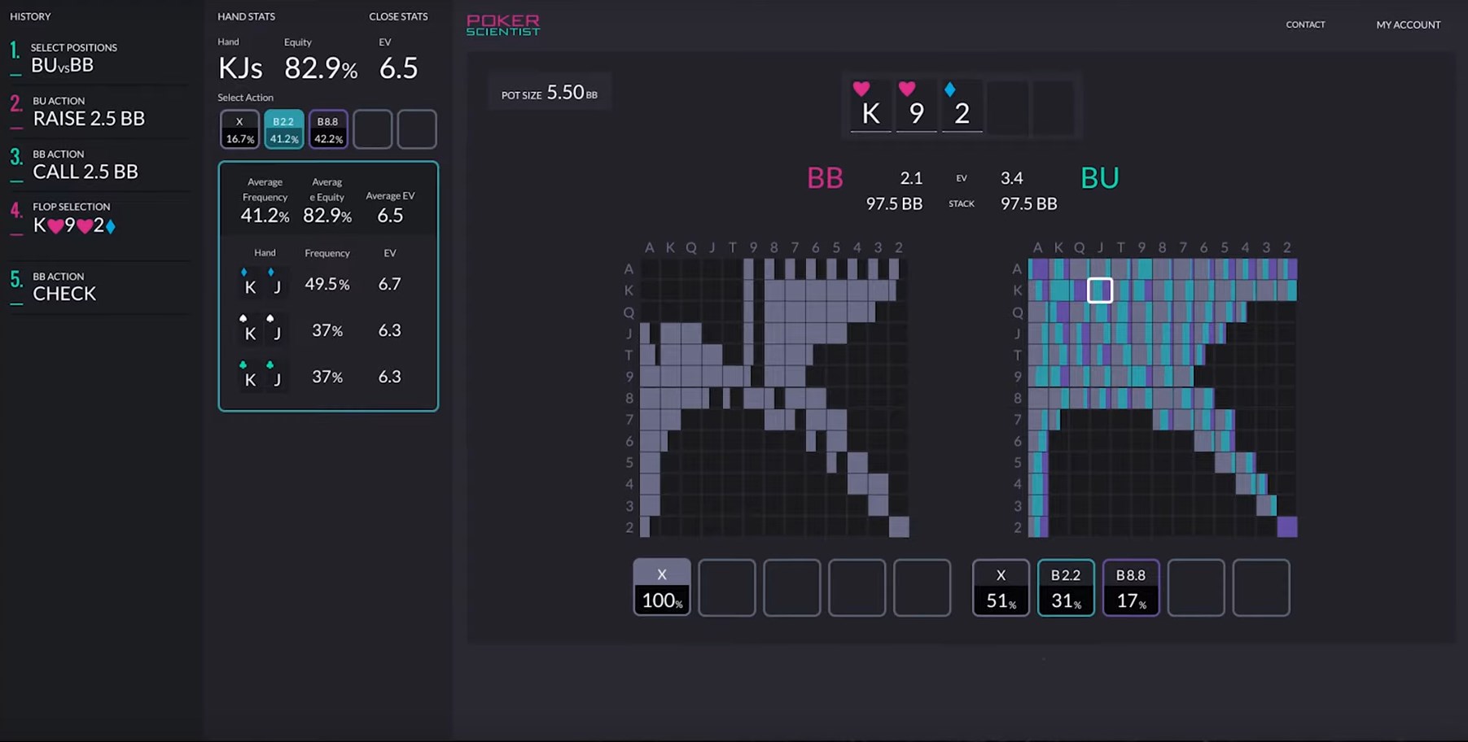1468x742 pixels.
Task: Click the Close Stats link
Action: pos(398,16)
